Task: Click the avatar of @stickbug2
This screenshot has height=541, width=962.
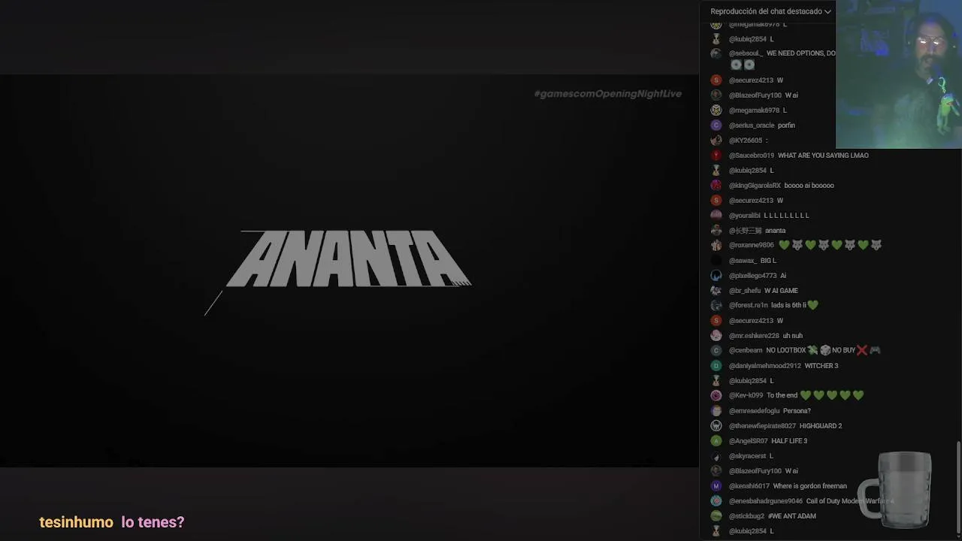Action: 716,516
